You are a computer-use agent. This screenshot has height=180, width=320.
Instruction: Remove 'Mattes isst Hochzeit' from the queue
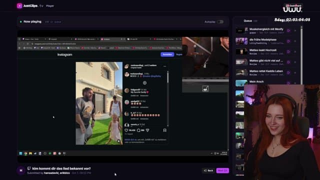(295, 51)
